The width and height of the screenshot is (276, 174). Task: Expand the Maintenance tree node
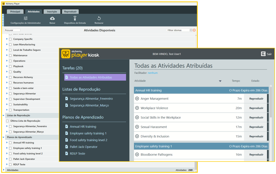(7, 55)
